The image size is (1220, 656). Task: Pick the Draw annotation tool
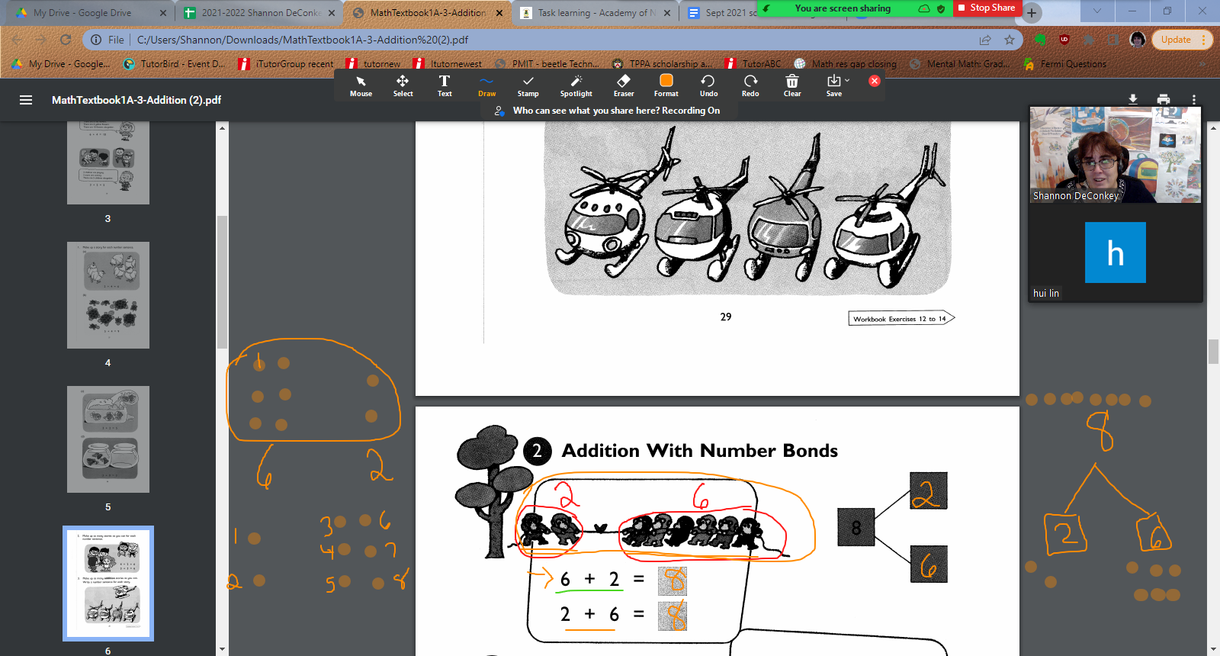coord(486,86)
